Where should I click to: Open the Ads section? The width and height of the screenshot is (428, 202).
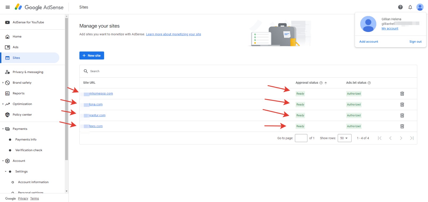click(x=16, y=47)
